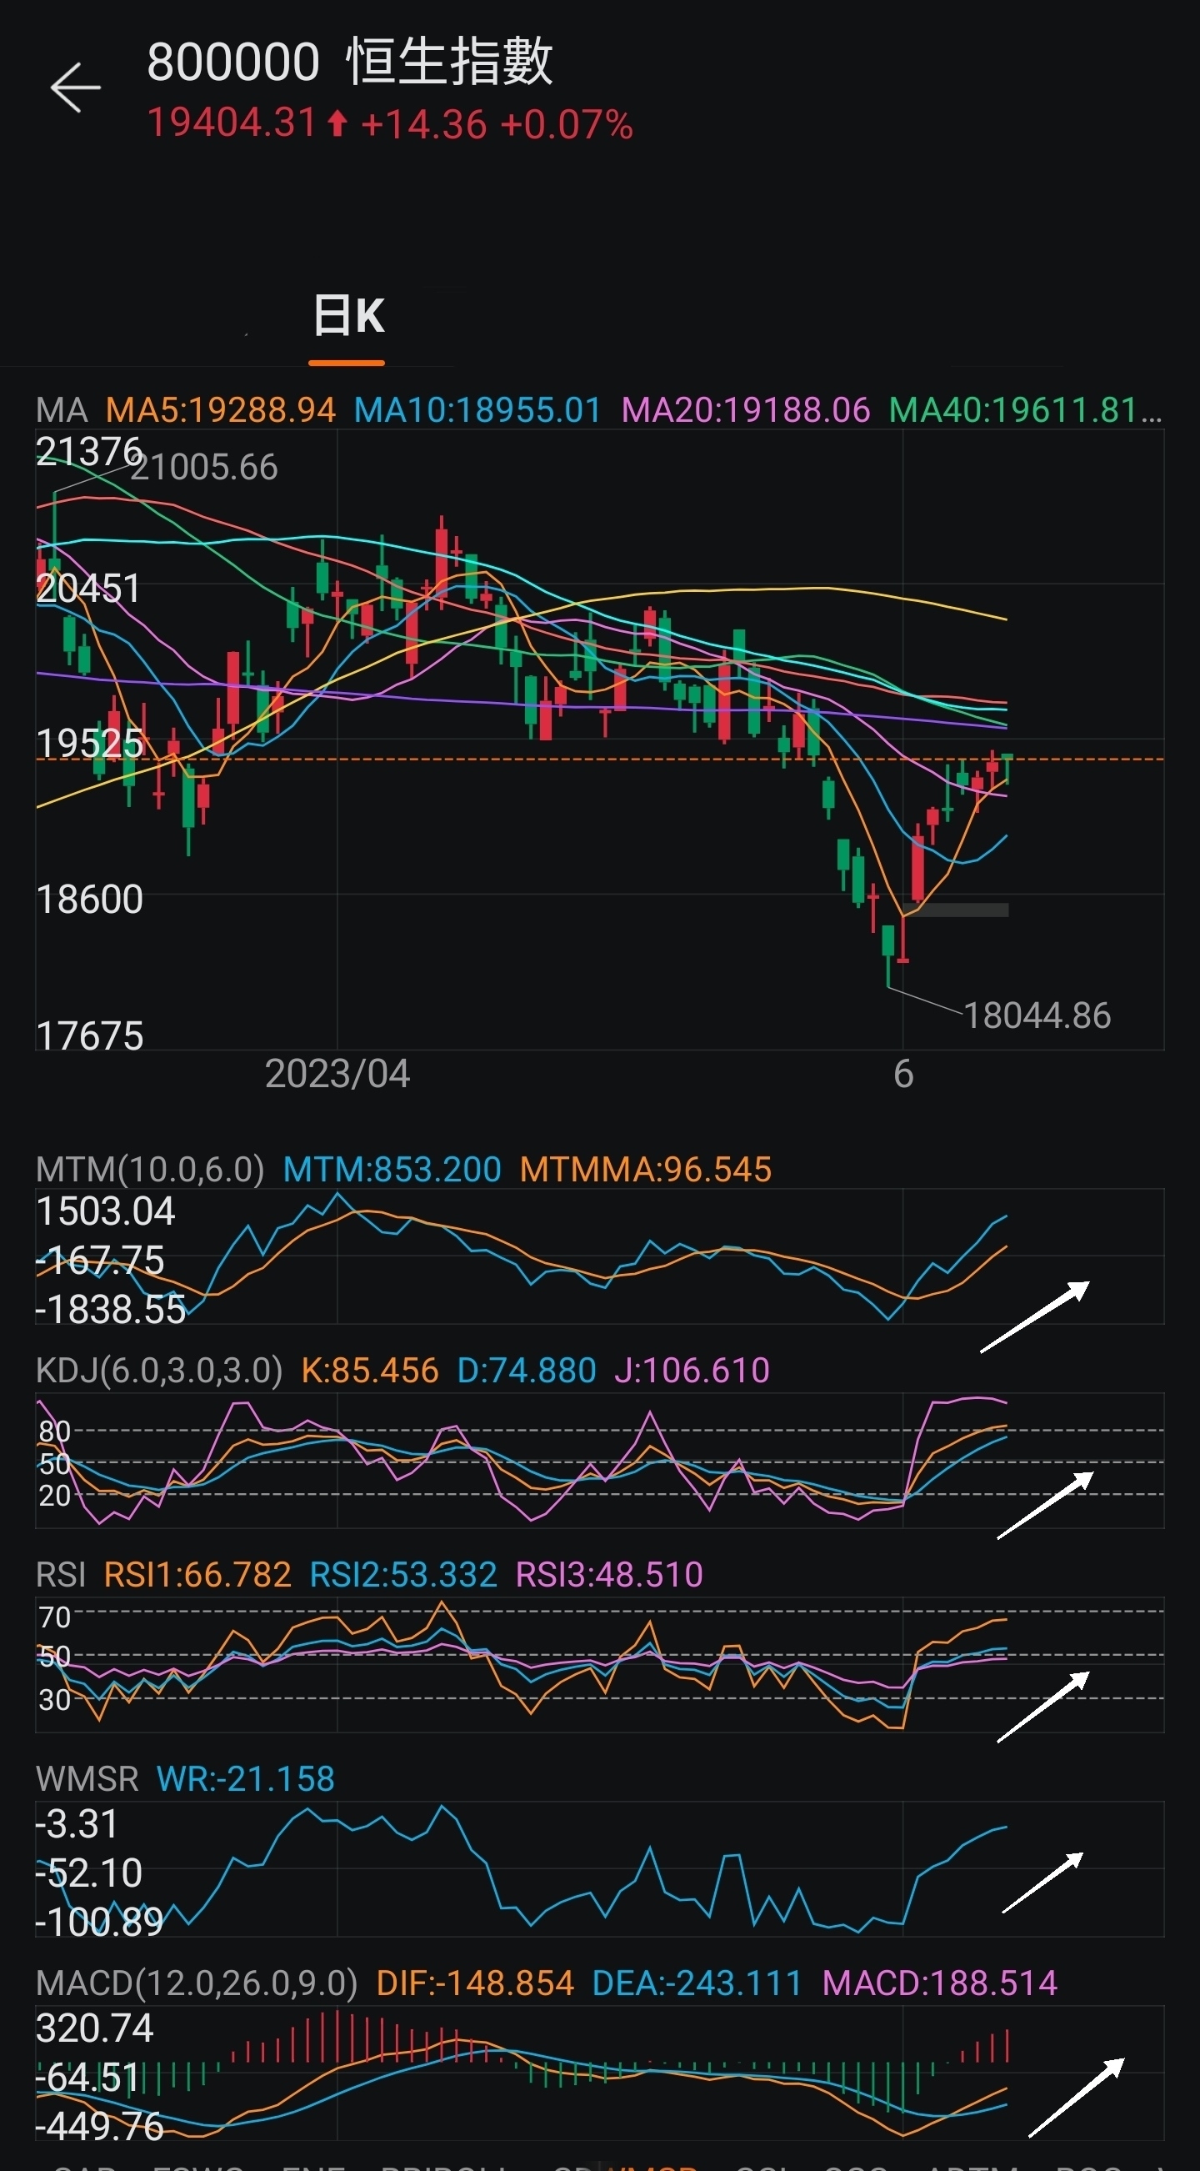This screenshot has width=1200, height=2171.
Task: Tap the RSI3:48.510 value
Action: coord(609,1575)
